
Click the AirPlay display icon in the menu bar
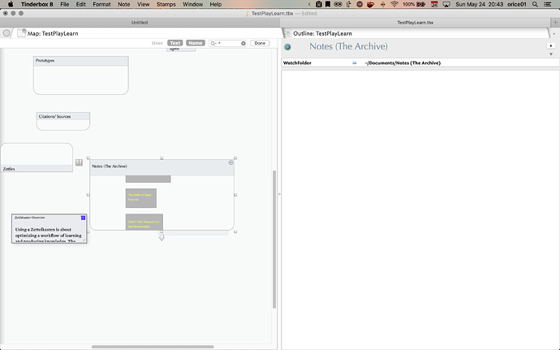pos(446,4)
